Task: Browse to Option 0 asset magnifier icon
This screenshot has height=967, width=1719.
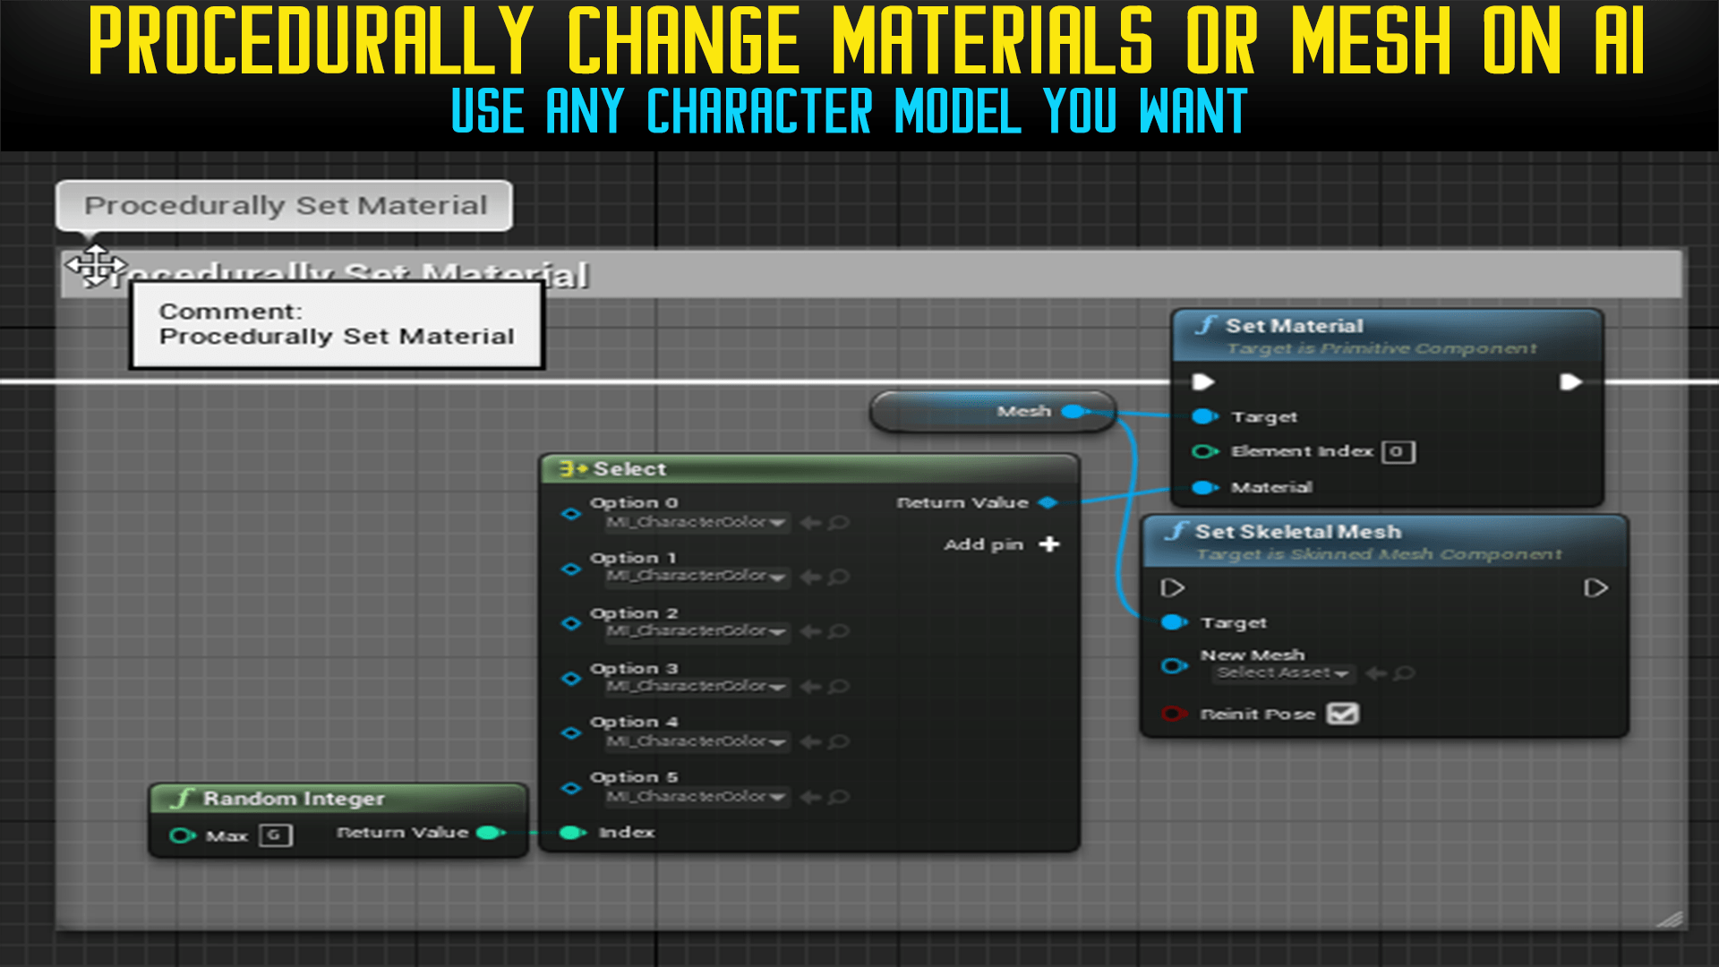Action: [x=839, y=522]
